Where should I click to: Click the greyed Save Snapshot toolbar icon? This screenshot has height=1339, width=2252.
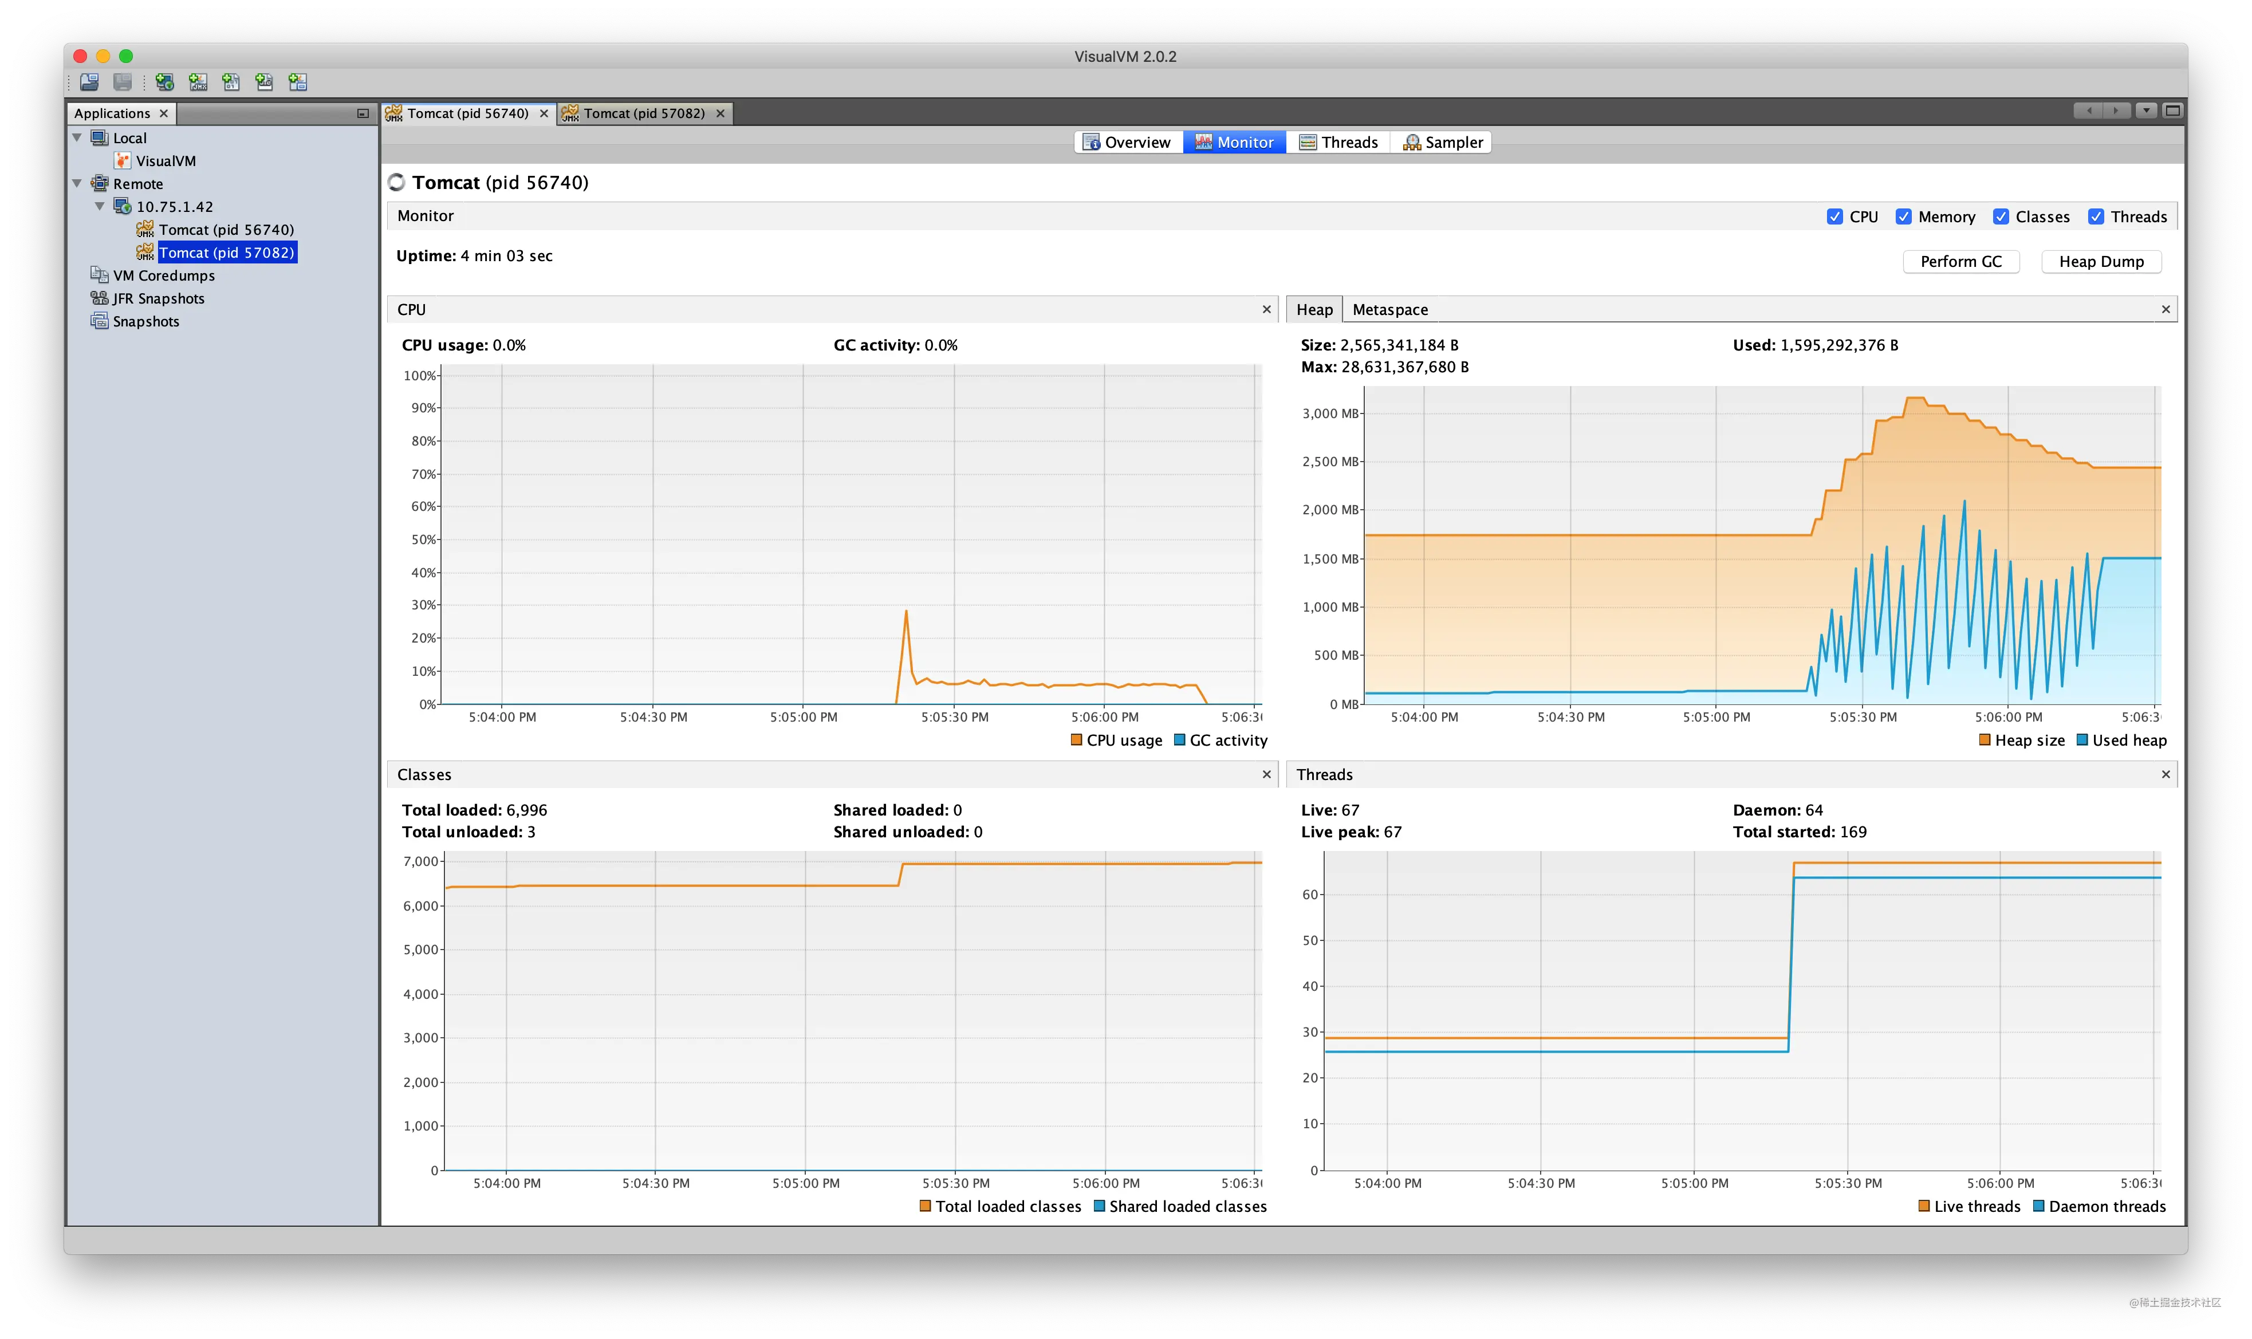click(123, 82)
